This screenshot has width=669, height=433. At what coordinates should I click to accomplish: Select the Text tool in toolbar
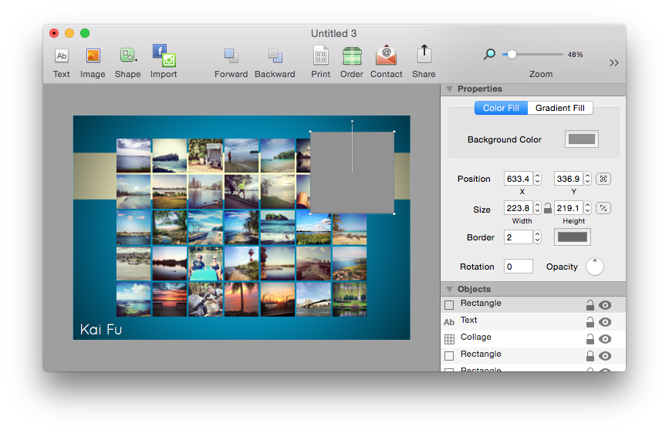62,56
